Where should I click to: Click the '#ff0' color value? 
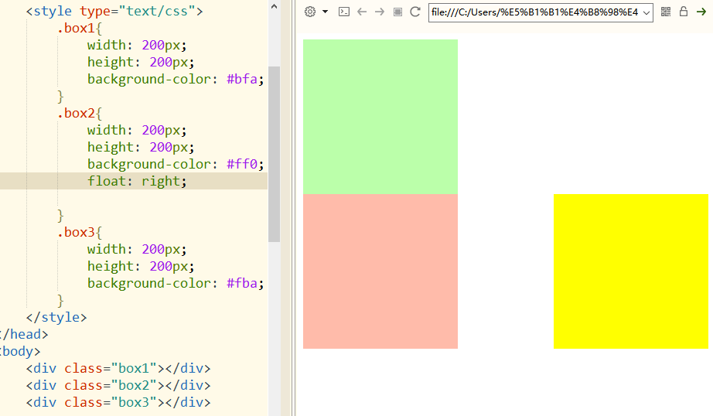pyautogui.click(x=242, y=164)
